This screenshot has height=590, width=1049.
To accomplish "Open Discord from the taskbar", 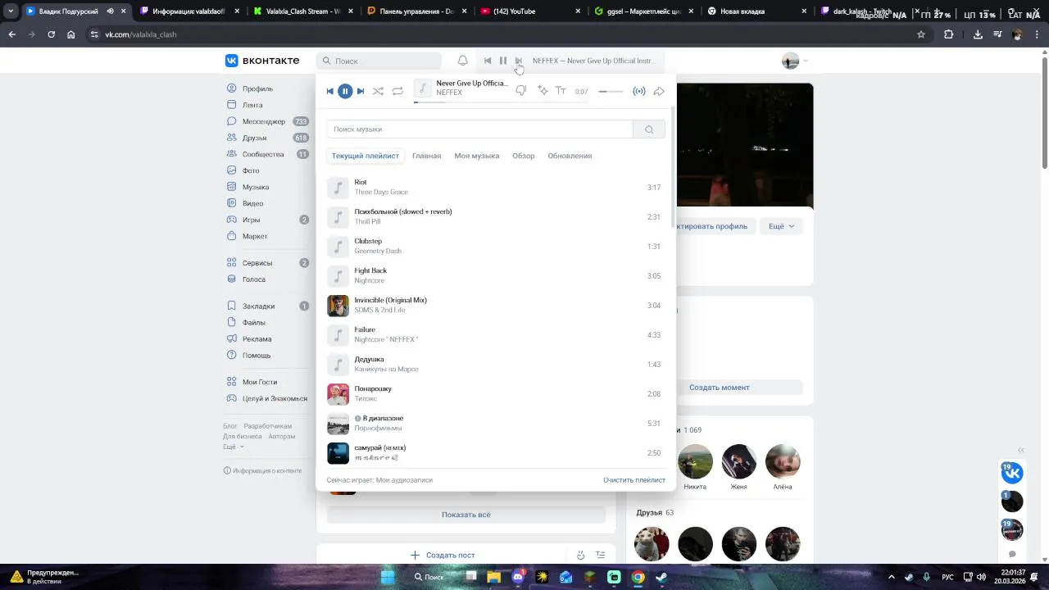I will point(518,577).
